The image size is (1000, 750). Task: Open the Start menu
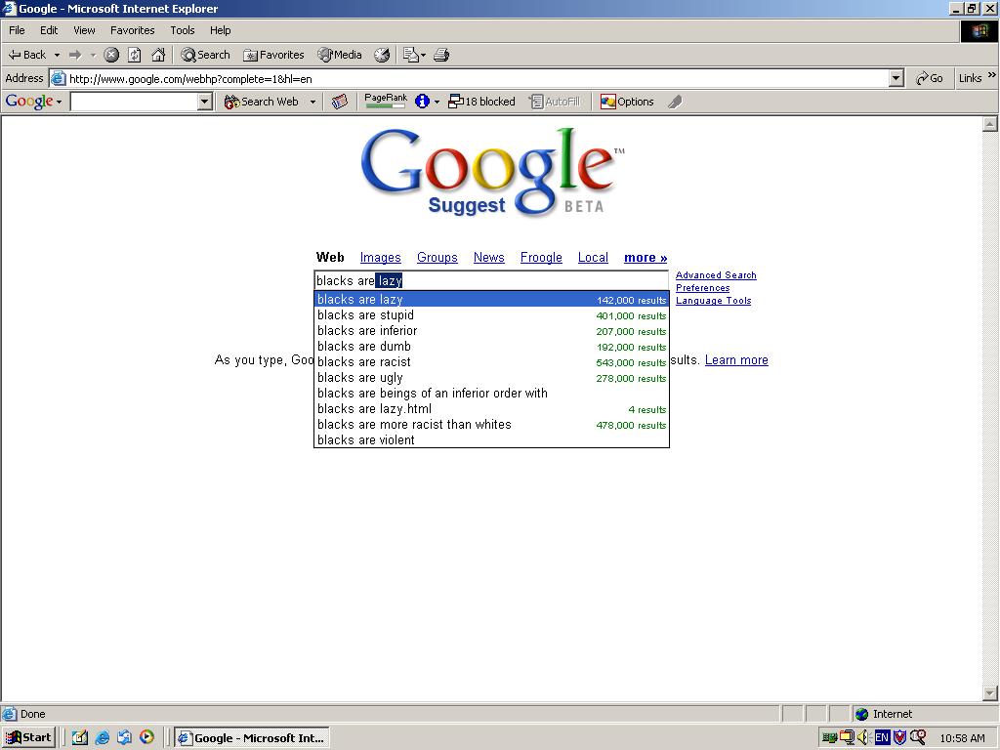click(28, 738)
